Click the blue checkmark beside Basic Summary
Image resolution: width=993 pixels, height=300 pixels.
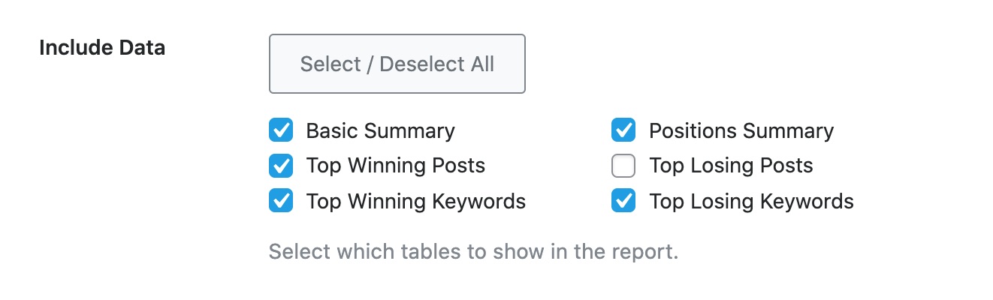[x=281, y=131]
